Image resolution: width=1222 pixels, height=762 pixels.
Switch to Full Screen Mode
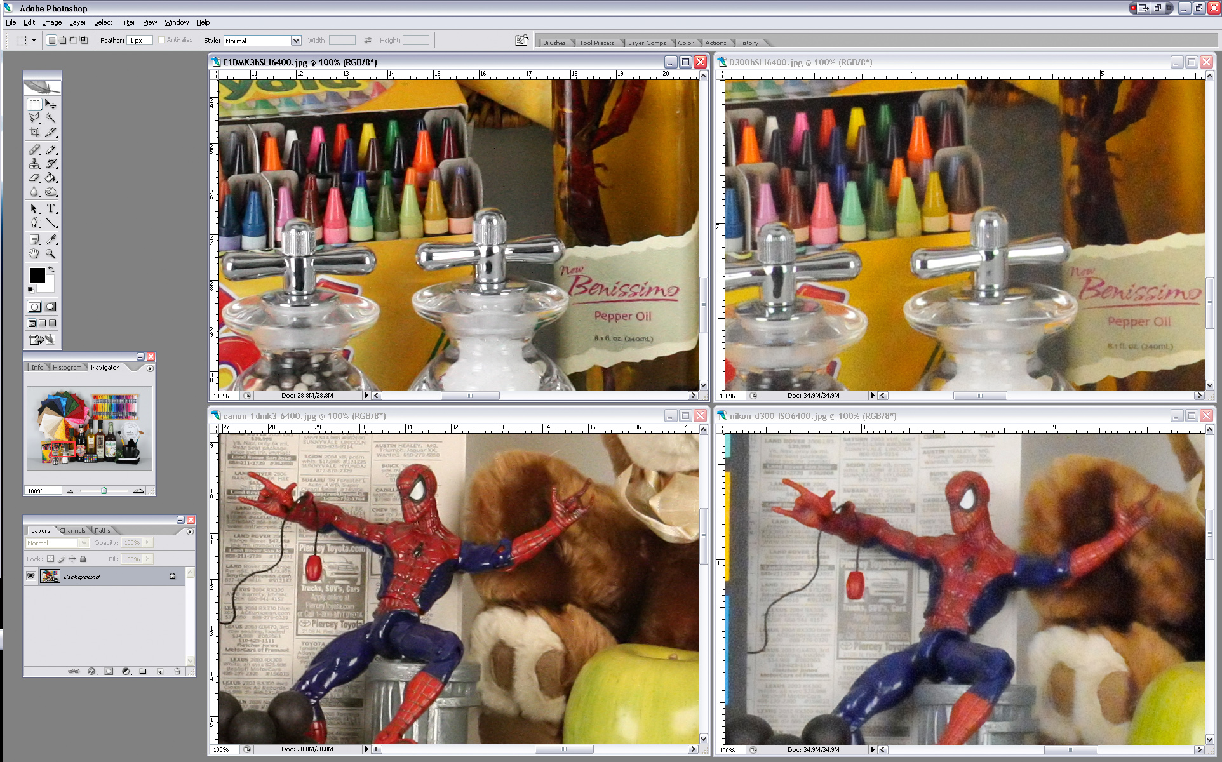[53, 323]
